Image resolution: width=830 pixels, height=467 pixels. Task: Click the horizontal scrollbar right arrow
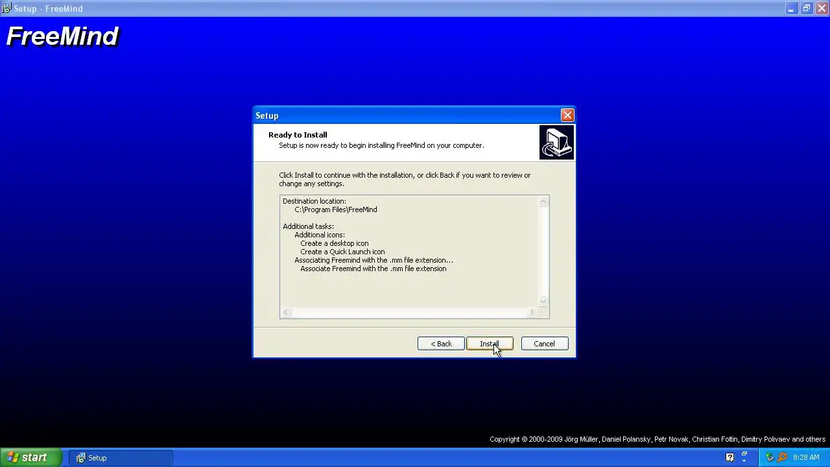pyautogui.click(x=532, y=313)
